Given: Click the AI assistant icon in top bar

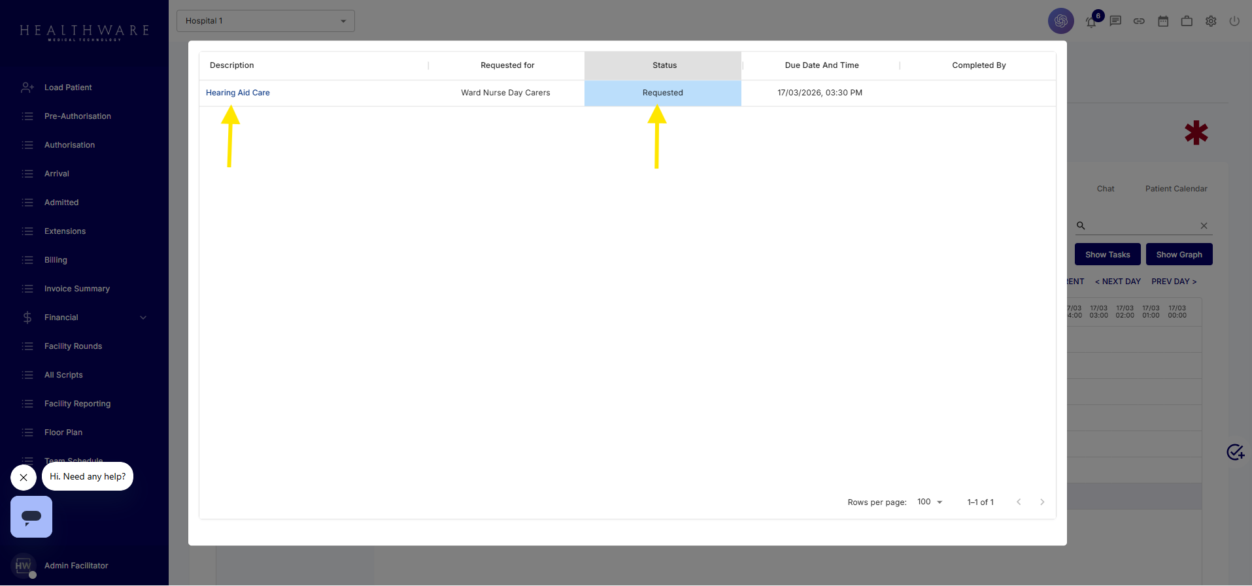Looking at the screenshot, I should (1060, 21).
